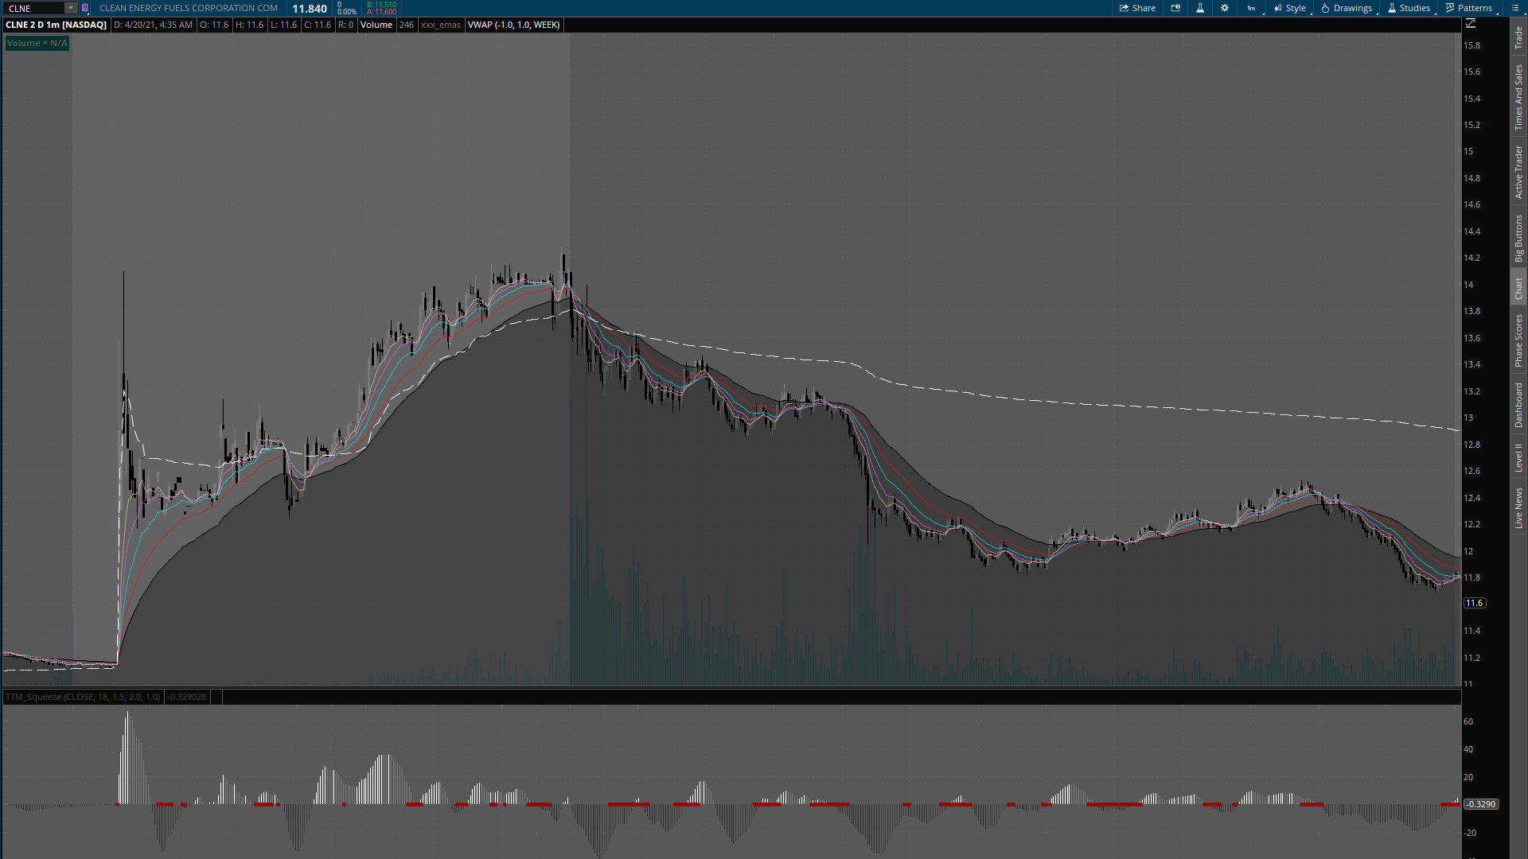
Task: Click the CLNE symbol input field
Action: 33,8
